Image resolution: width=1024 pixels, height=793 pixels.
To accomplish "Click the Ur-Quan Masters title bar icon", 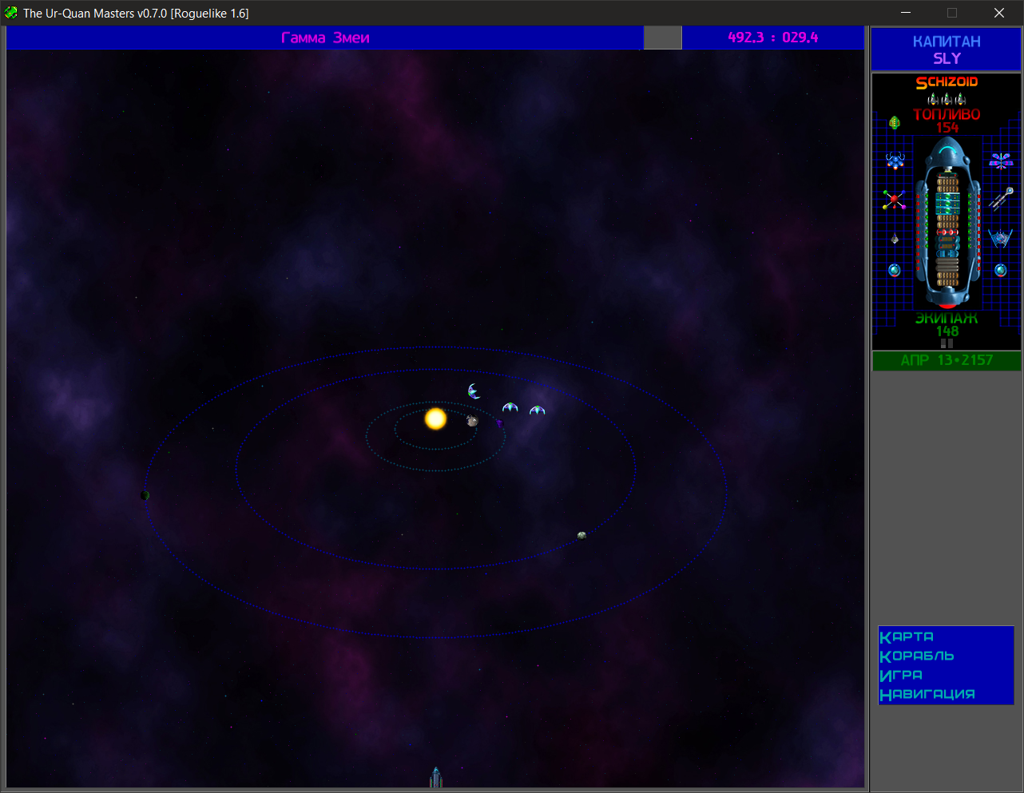I will [11, 13].
